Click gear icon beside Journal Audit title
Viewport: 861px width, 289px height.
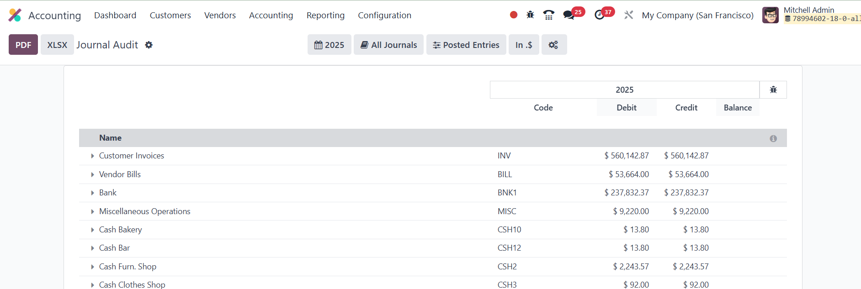click(149, 45)
